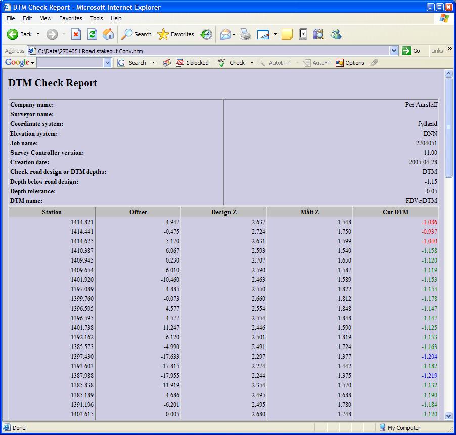Open the Tools menu
456x435 pixels.
(96, 18)
